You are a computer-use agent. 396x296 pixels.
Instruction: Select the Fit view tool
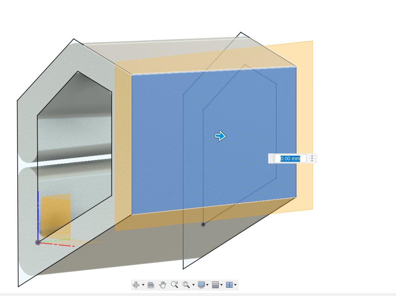[x=186, y=285]
